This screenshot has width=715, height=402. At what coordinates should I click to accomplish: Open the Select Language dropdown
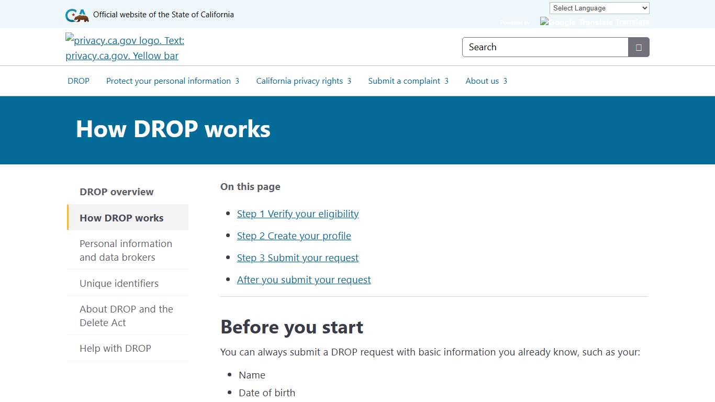tap(599, 8)
